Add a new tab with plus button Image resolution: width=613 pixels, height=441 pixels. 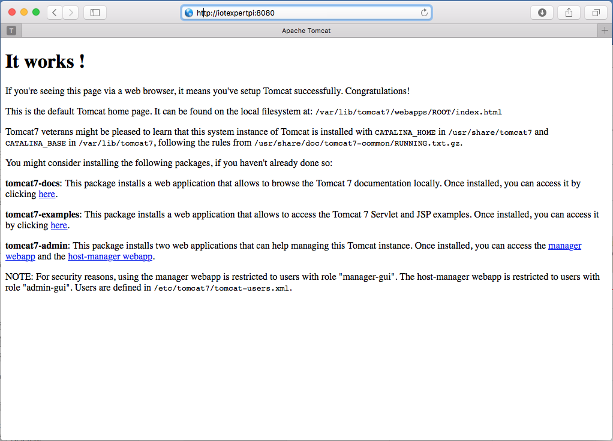[605, 31]
